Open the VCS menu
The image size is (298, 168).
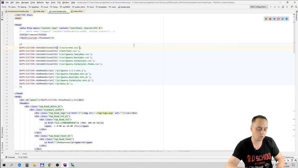pyautogui.click(x=59, y=2)
